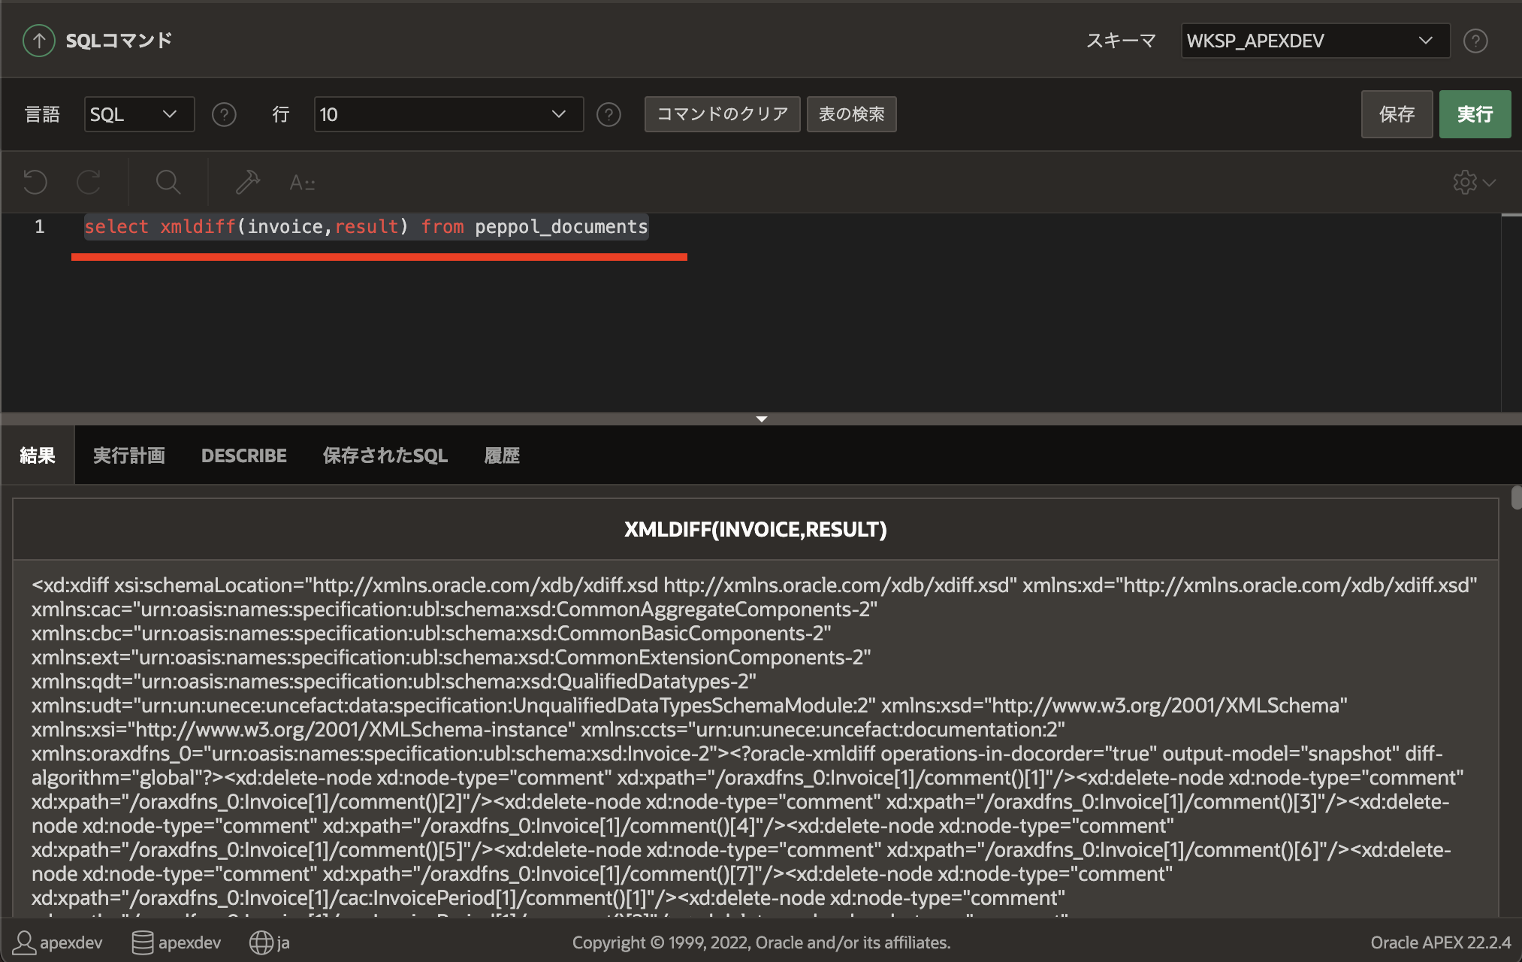1522x962 pixels.
Task: Open the find magnifier in editor toolbar
Action: click(x=168, y=182)
